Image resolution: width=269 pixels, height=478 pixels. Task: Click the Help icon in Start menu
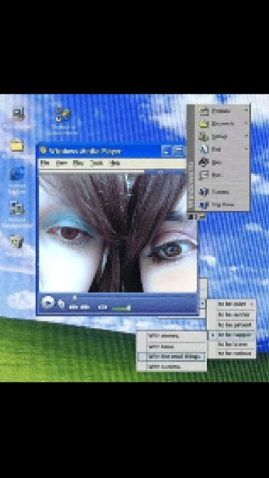tap(203, 162)
